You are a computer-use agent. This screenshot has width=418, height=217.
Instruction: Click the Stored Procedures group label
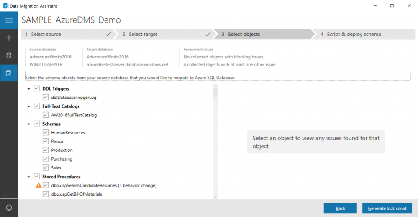point(62,177)
